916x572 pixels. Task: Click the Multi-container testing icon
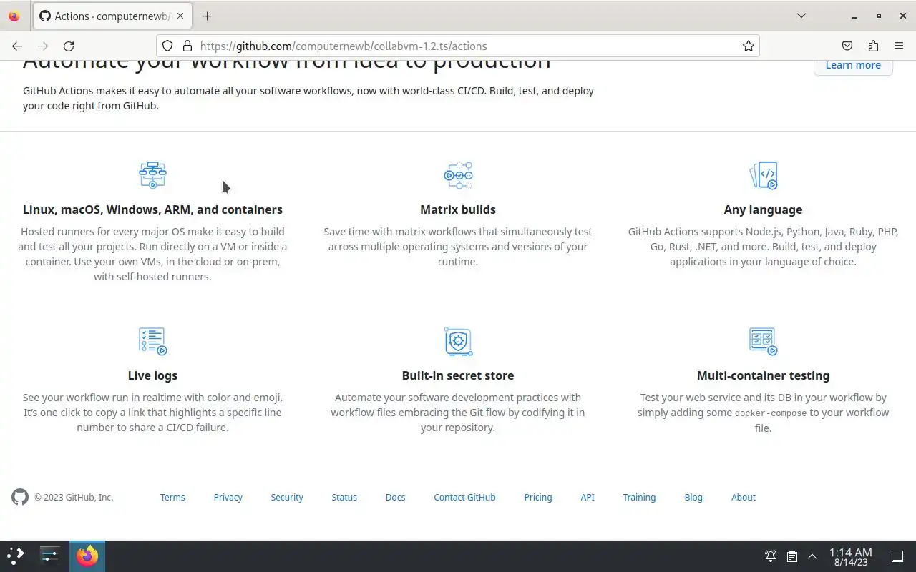[x=763, y=341]
